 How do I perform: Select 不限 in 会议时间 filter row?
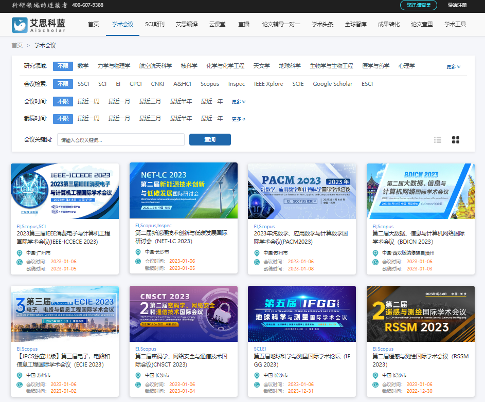tap(63, 101)
